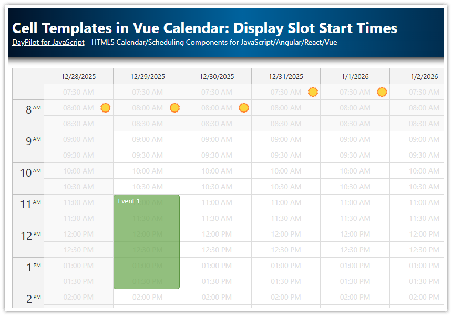Click the 12/28/2025 column header

(x=78, y=76)
